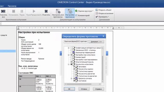164x92 pixels.
Task: Click the right margin marker on ruler
Action: tap(113, 28)
